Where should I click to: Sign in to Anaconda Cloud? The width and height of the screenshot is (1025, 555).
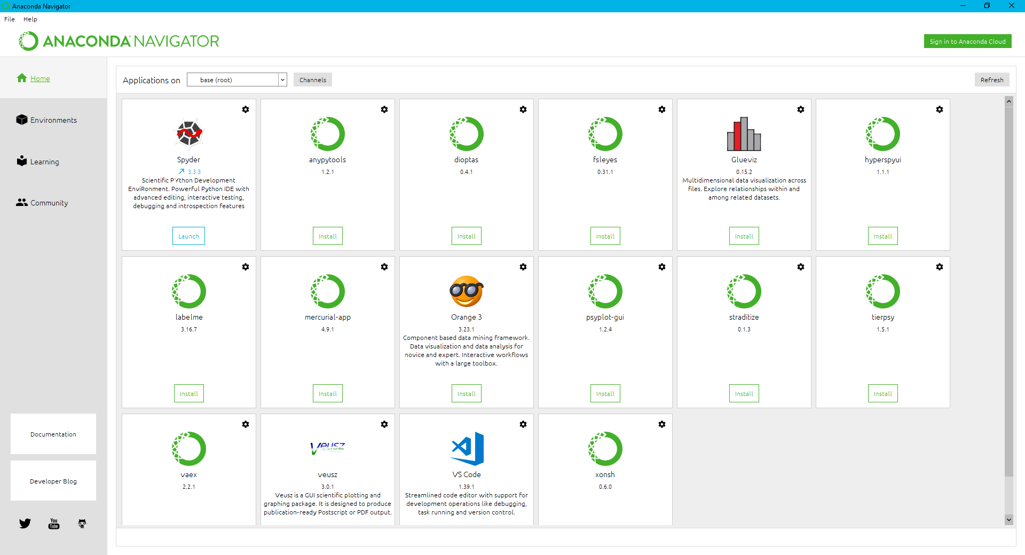coord(968,42)
